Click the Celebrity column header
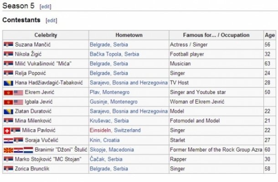 tap(46, 35)
